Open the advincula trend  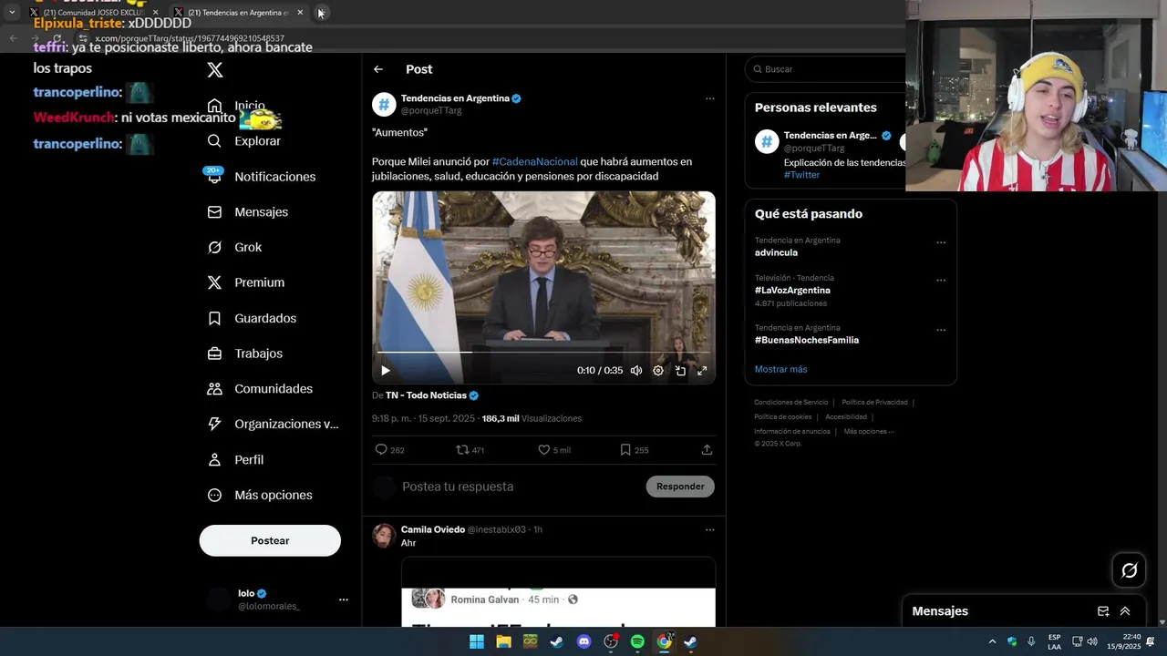(776, 253)
